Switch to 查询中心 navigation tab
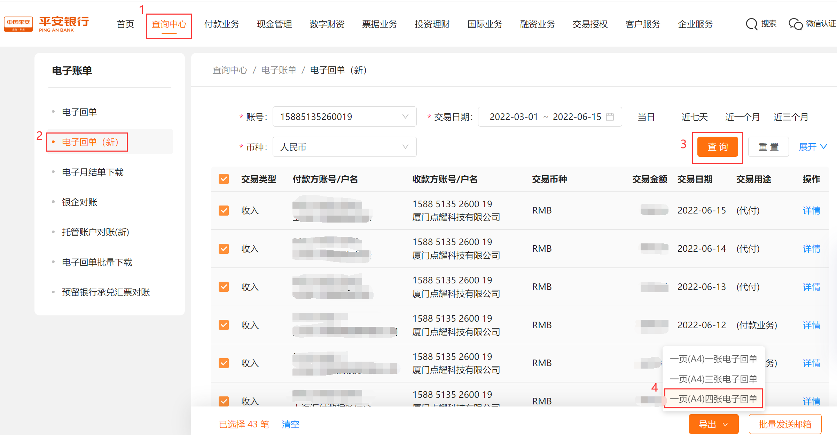 click(169, 24)
